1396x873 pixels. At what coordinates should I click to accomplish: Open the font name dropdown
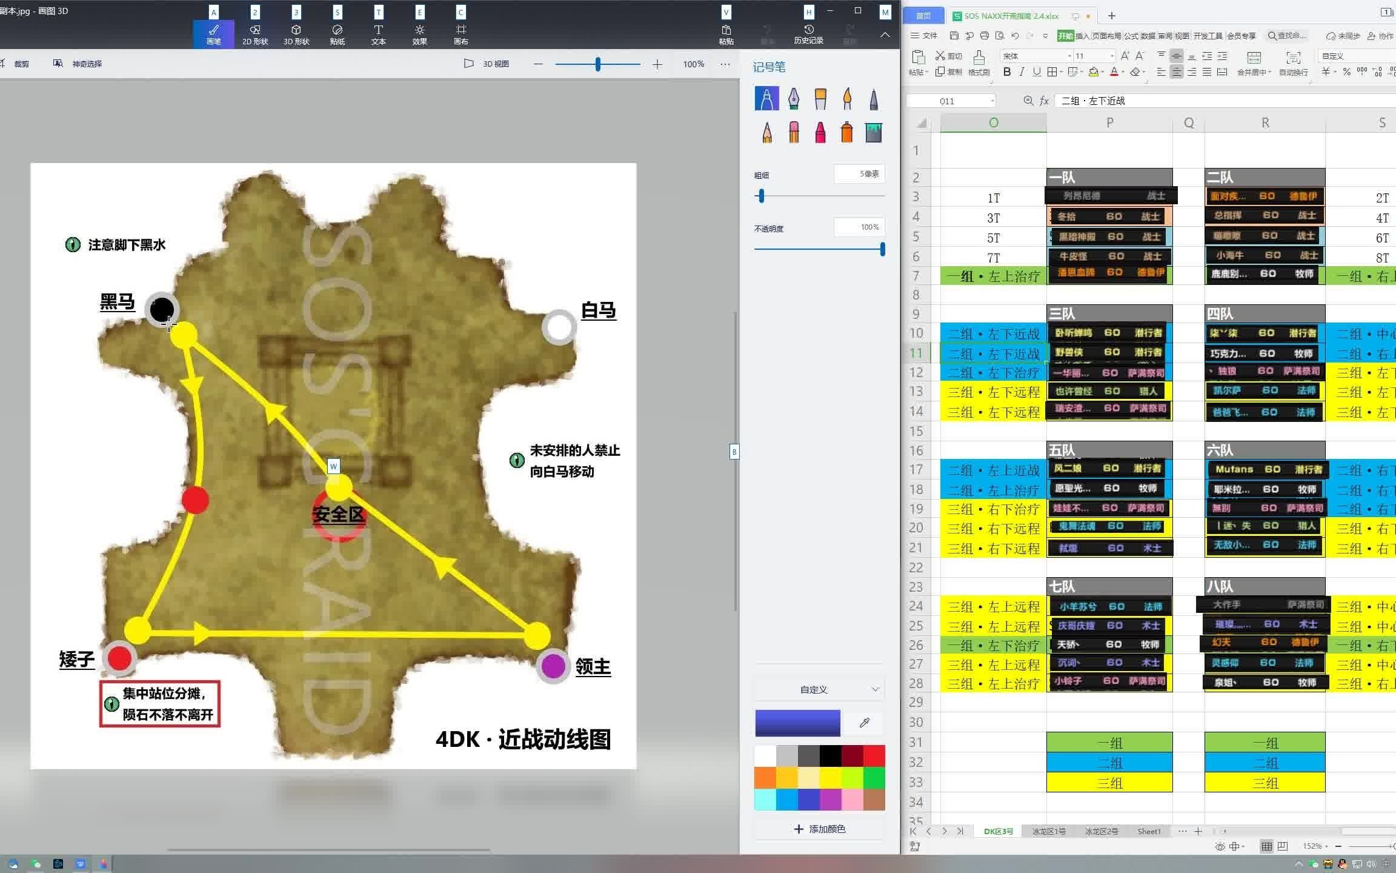pyautogui.click(x=1069, y=56)
